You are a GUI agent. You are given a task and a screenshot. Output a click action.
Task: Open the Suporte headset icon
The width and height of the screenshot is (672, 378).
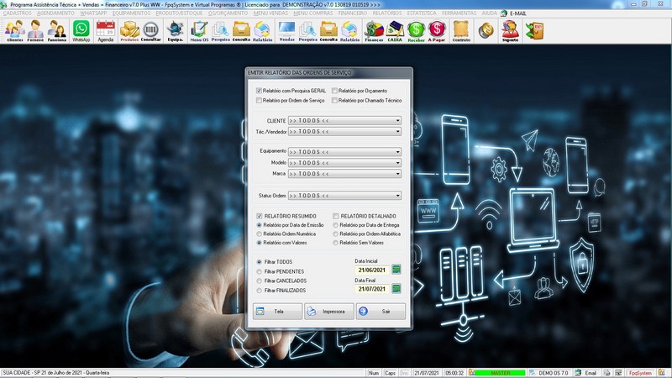coord(511,31)
